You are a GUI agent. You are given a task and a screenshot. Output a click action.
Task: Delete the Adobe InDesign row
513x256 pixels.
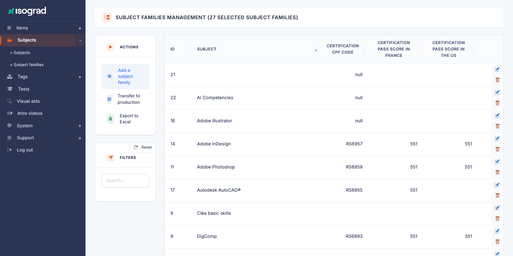[497, 149]
